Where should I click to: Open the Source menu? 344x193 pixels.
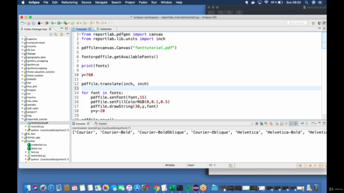tap(86, 2)
